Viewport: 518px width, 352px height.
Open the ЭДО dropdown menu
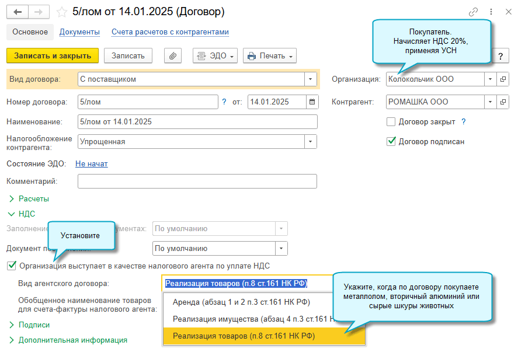click(x=215, y=56)
